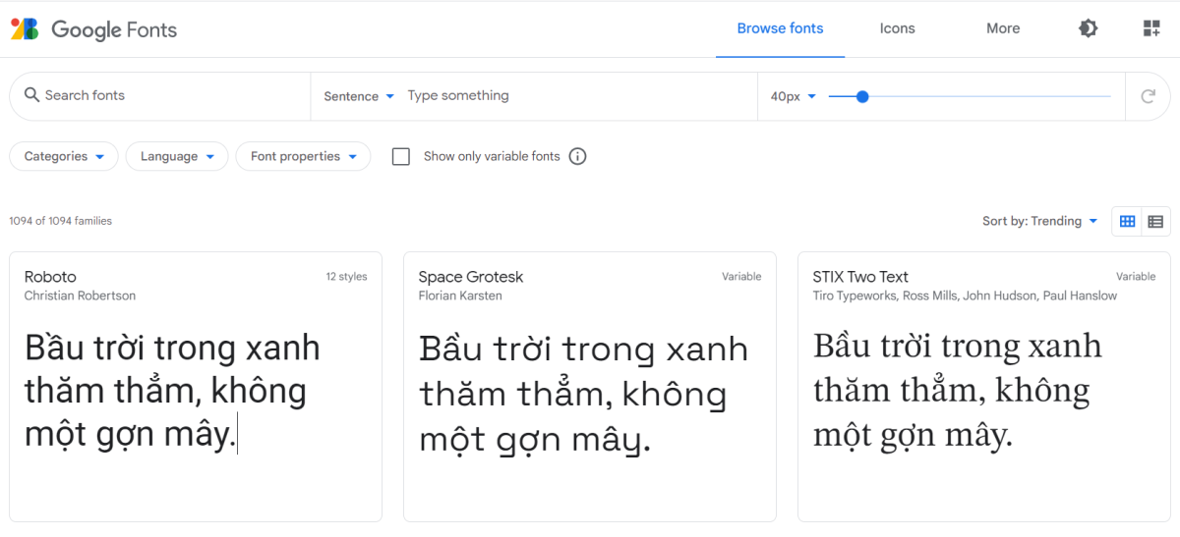This screenshot has height=537, width=1180.
Task: Click the reset preview refresh icon
Action: (x=1148, y=96)
